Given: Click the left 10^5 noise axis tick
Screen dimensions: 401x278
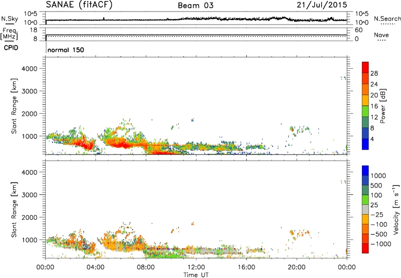Looking at the screenshot, I should pyautogui.click(x=31, y=14).
